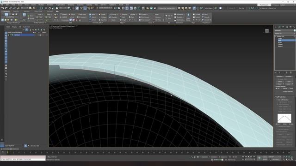This screenshot has height=166, width=296.
Task: Toggle visibility eye of scene explorer object
Action: 11,35
